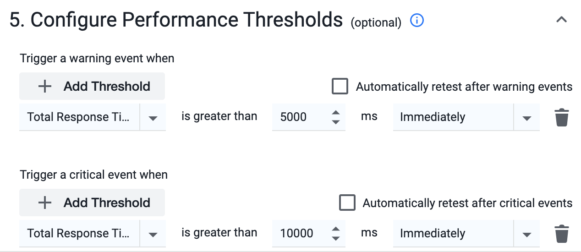
Task: Open warning Immediately timing dropdown
Action: [x=466, y=117]
